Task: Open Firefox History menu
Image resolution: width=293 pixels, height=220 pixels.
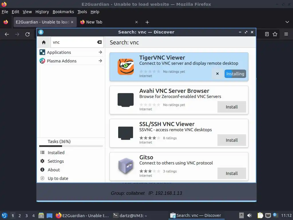Action: [x=42, y=12]
